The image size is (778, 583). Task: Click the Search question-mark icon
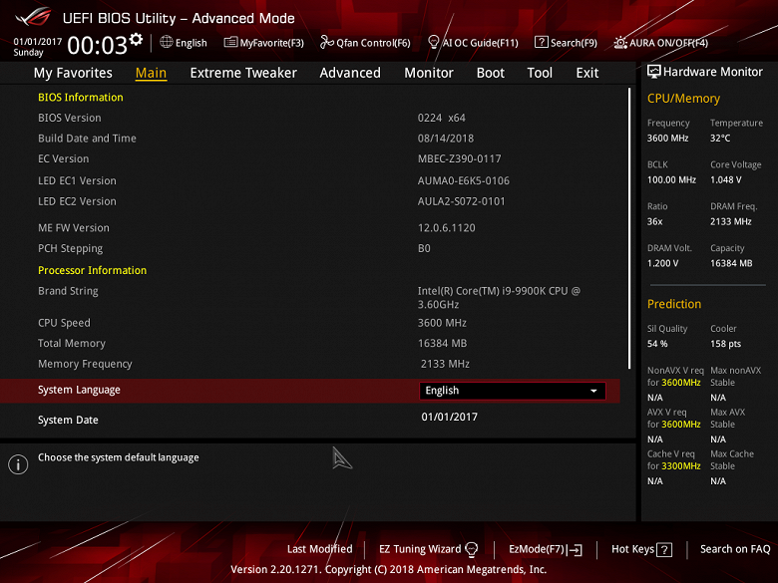pos(542,42)
